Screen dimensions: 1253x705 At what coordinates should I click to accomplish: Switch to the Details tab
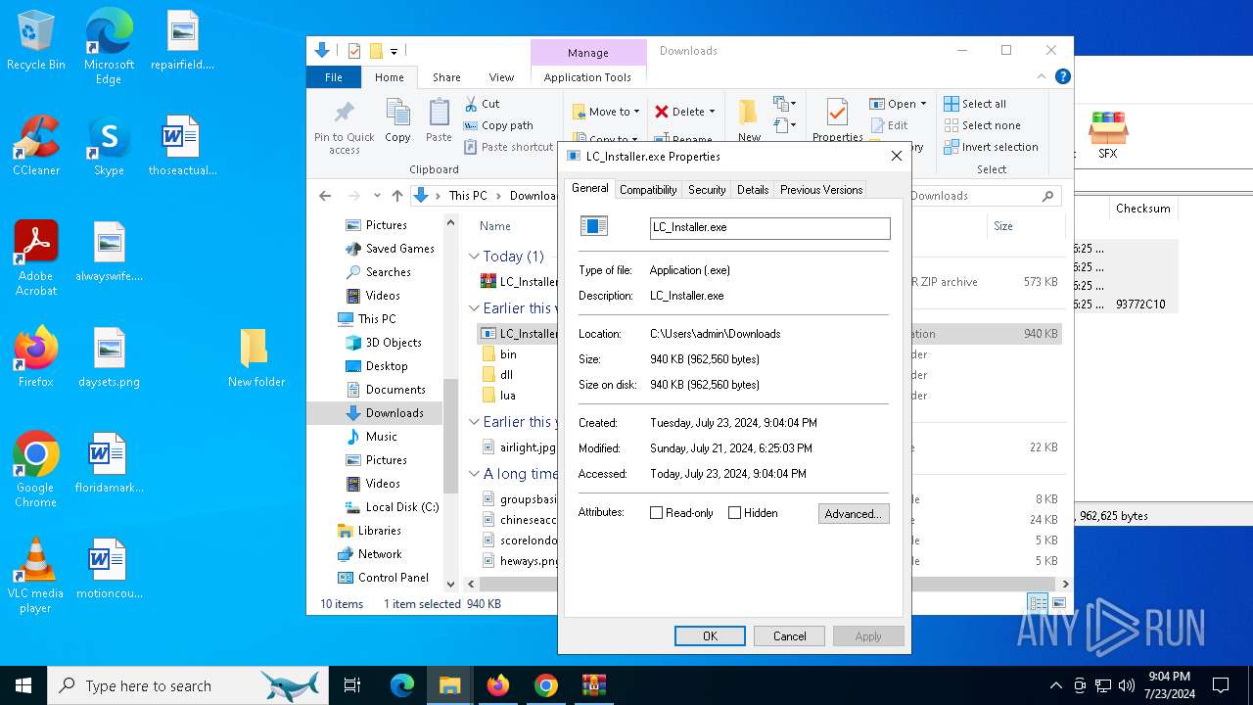click(753, 190)
